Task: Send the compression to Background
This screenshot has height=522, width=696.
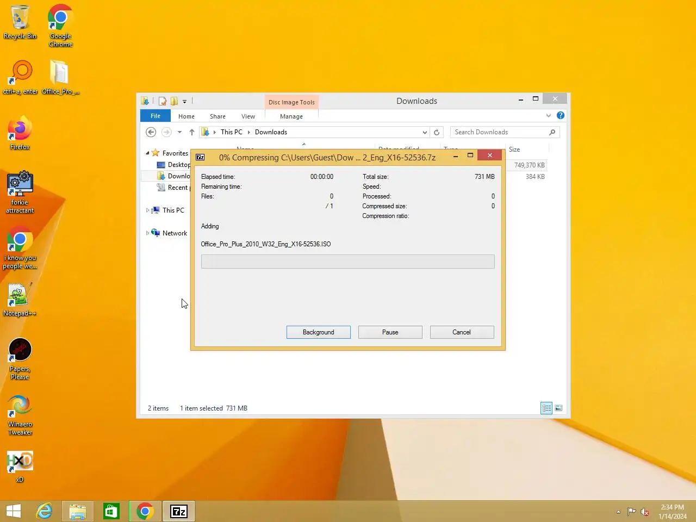Action: point(318,332)
